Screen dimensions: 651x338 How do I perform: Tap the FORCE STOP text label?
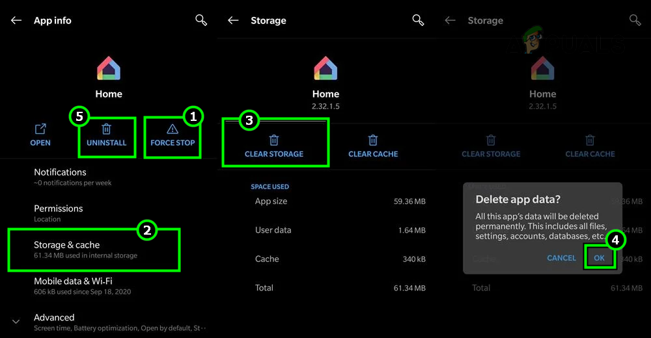173,143
